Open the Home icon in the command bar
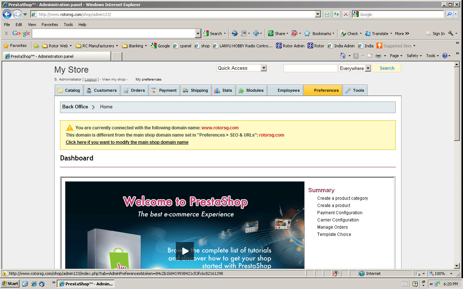The width and height of the screenshot is (463, 289). [x=343, y=56]
